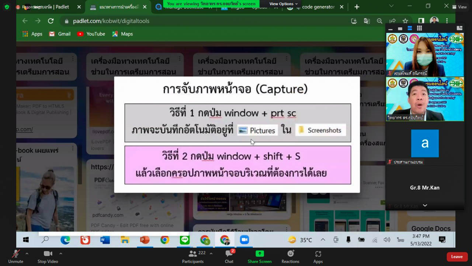Show only the active speaker thumbnail
Viewport: 472px width, 266px height.
(400, 28)
